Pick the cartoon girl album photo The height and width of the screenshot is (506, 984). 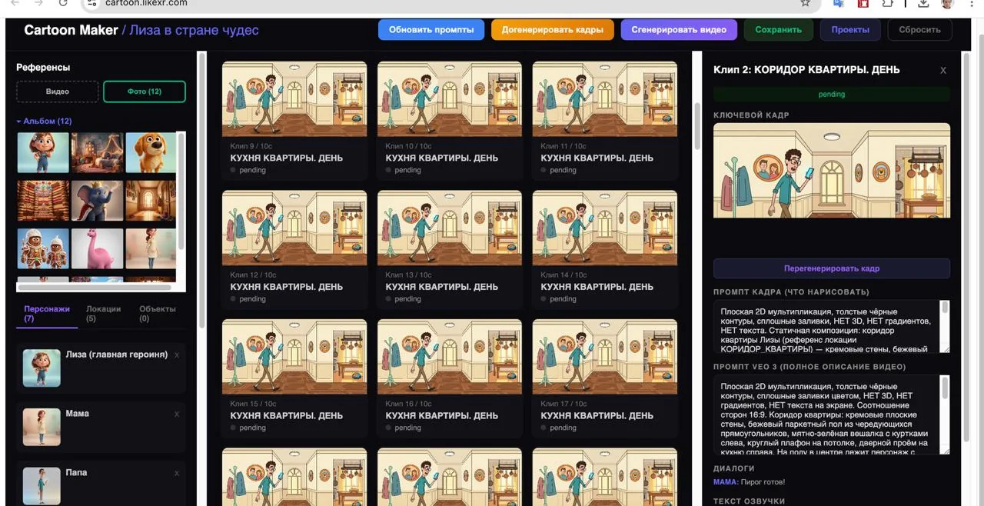(x=43, y=152)
